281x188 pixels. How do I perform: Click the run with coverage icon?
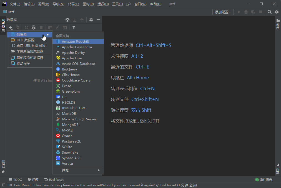click(253, 12)
